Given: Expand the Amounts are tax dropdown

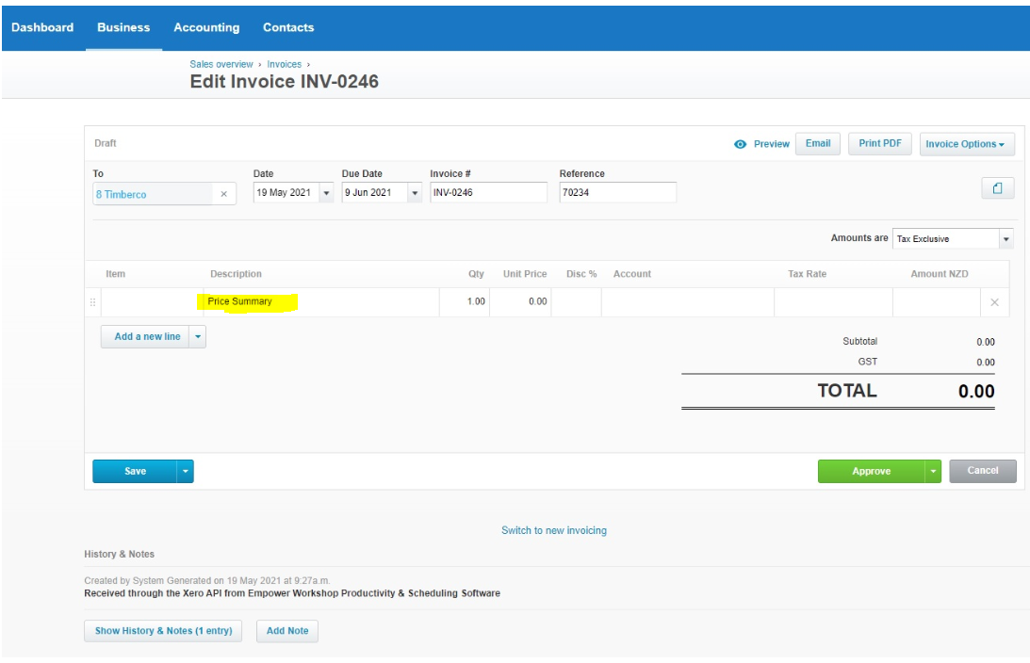Looking at the screenshot, I should [1005, 239].
